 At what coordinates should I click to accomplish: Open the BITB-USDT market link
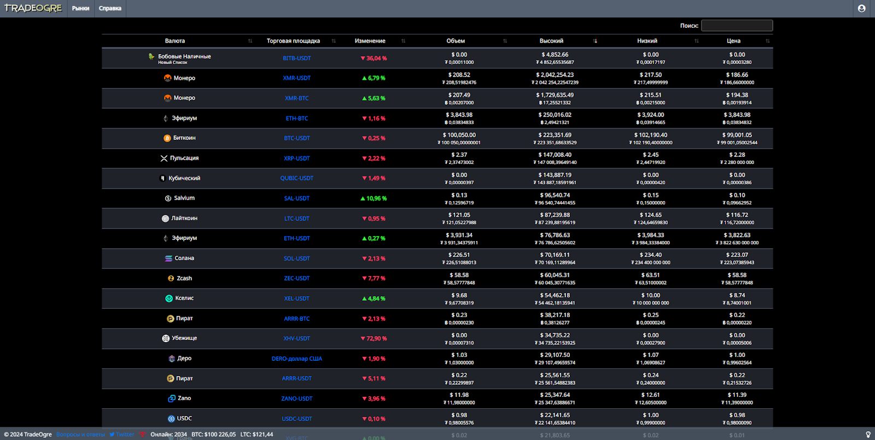(x=297, y=58)
